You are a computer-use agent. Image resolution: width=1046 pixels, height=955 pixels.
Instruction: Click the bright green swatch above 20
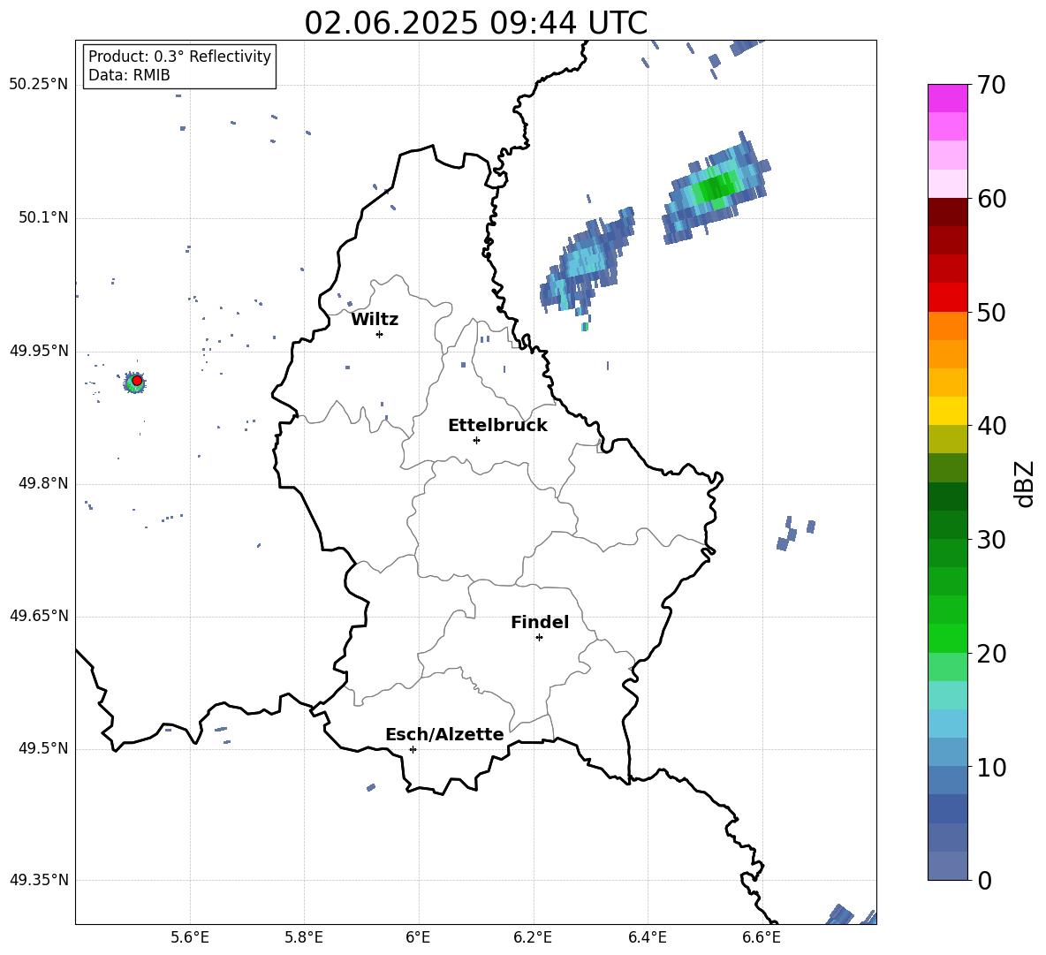point(947,638)
